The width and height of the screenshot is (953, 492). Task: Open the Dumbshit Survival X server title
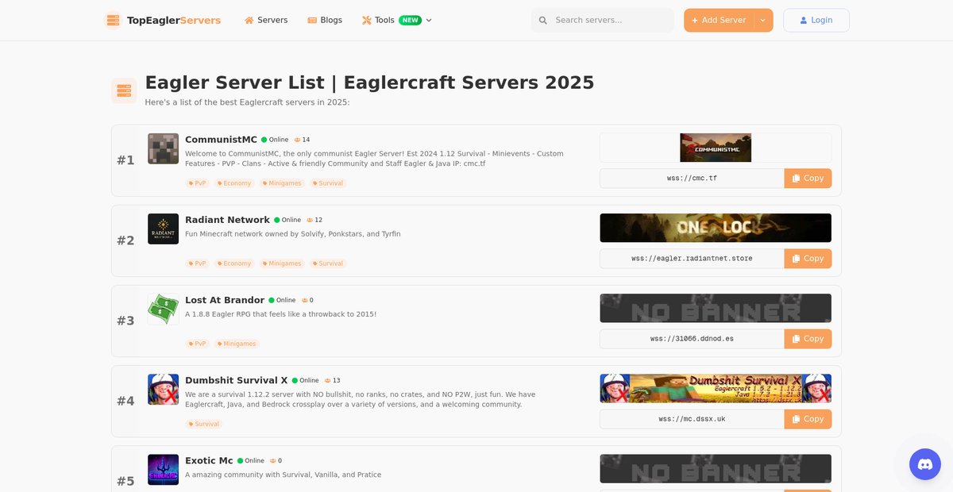(x=237, y=380)
